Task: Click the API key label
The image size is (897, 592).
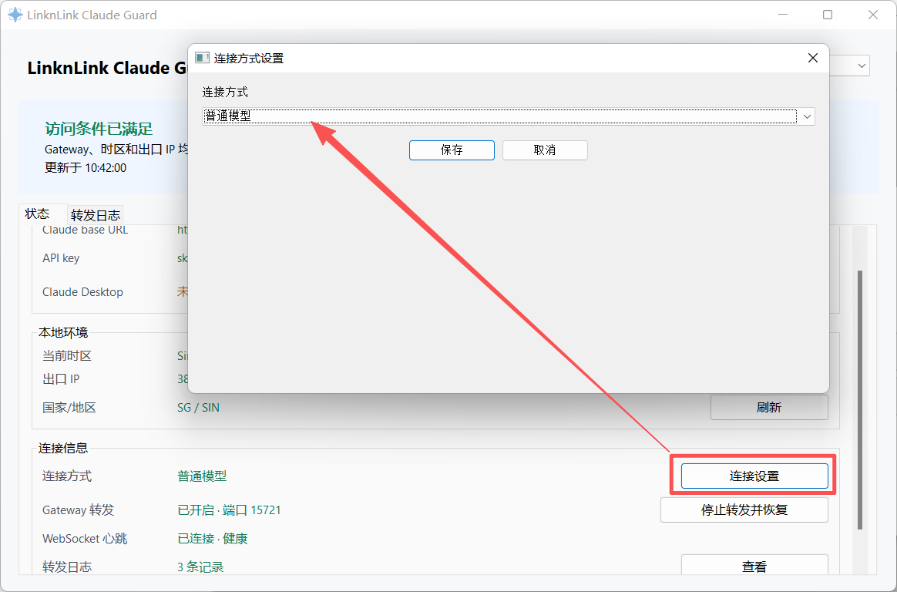Action: click(61, 258)
